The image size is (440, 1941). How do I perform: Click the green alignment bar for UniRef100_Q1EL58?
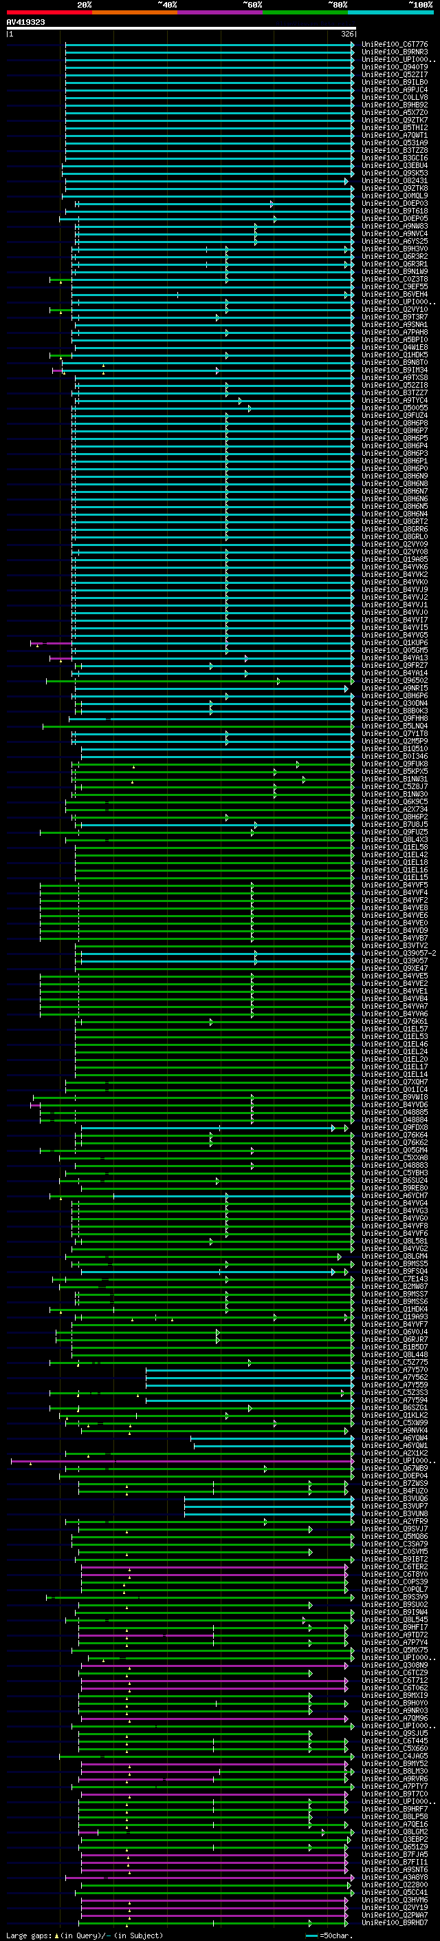(214, 847)
